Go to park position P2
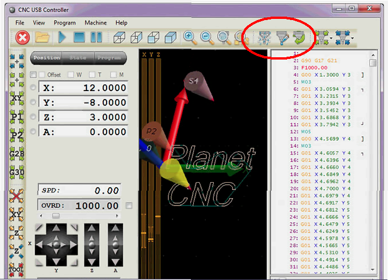Viewport: 388px width, 280px height. [x=17, y=135]
